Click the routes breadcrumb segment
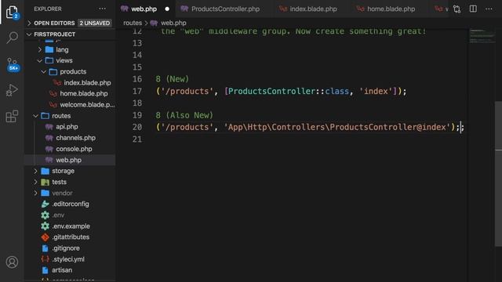This screenshot has width=502, height=282. [x=133, y=23]
